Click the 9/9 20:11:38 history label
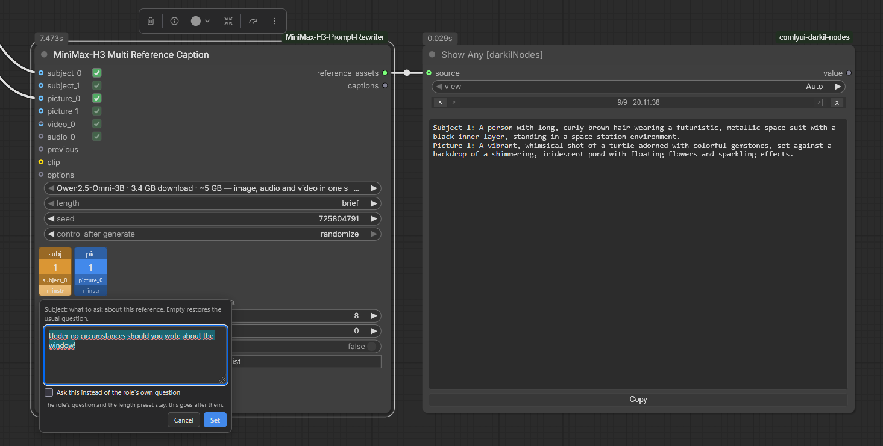This screenshot has width=883, height=446. tap(638, 102)
